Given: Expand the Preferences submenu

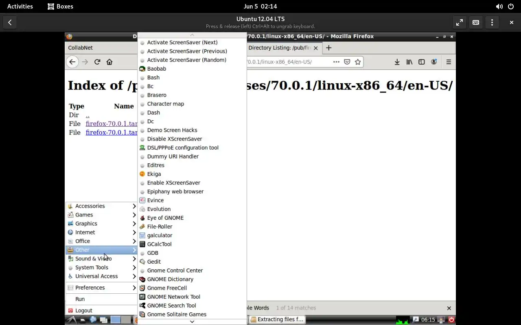Looking at the screenshot, I should [x=102, y=288].
